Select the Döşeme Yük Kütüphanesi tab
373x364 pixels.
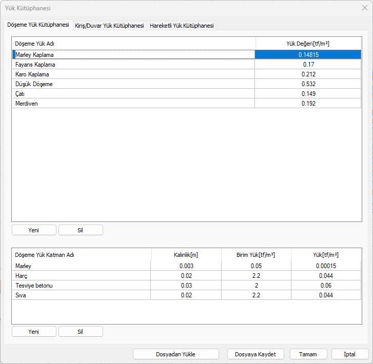point(38,25)
